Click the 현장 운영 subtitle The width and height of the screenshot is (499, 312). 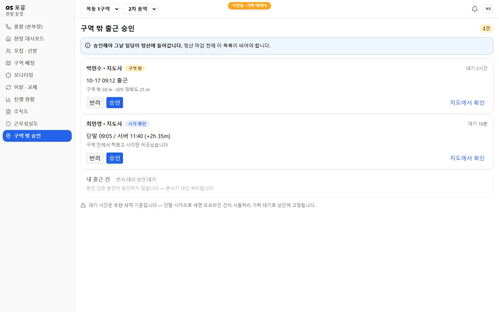point(15,14)
